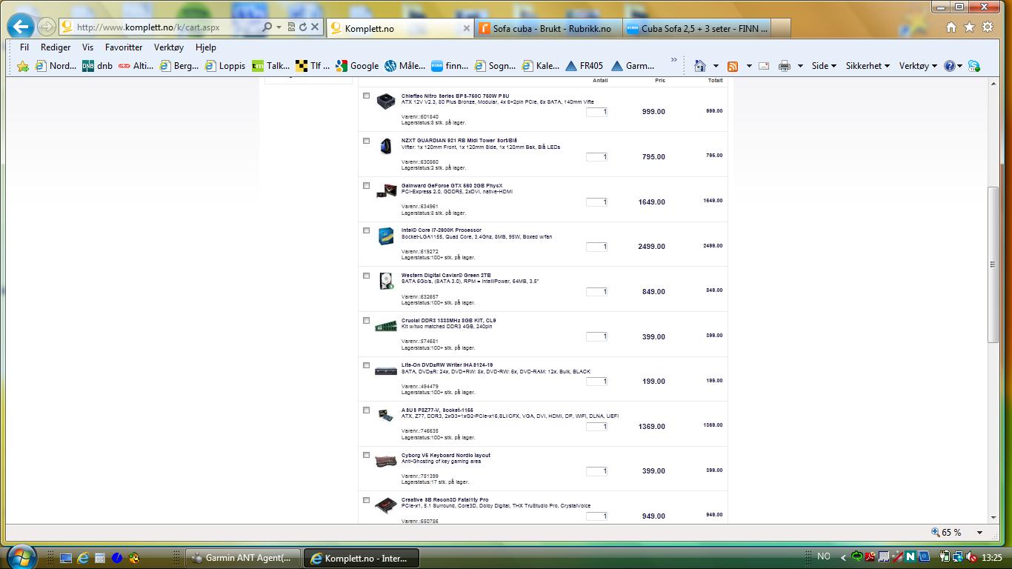Click the command bar Home icon
This screenshot has height=569, width=1012.
point(700,66)
